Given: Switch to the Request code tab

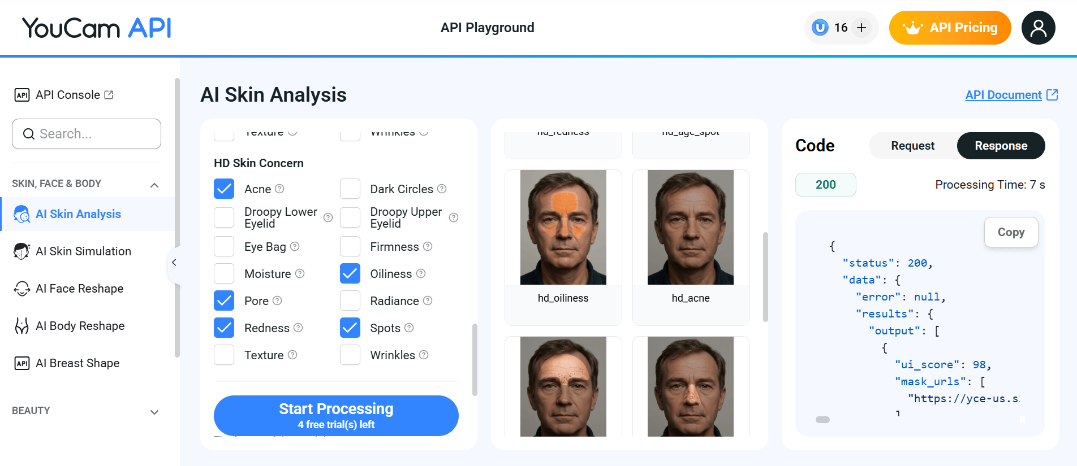Looking at the screenshot, I should (912, 146).
